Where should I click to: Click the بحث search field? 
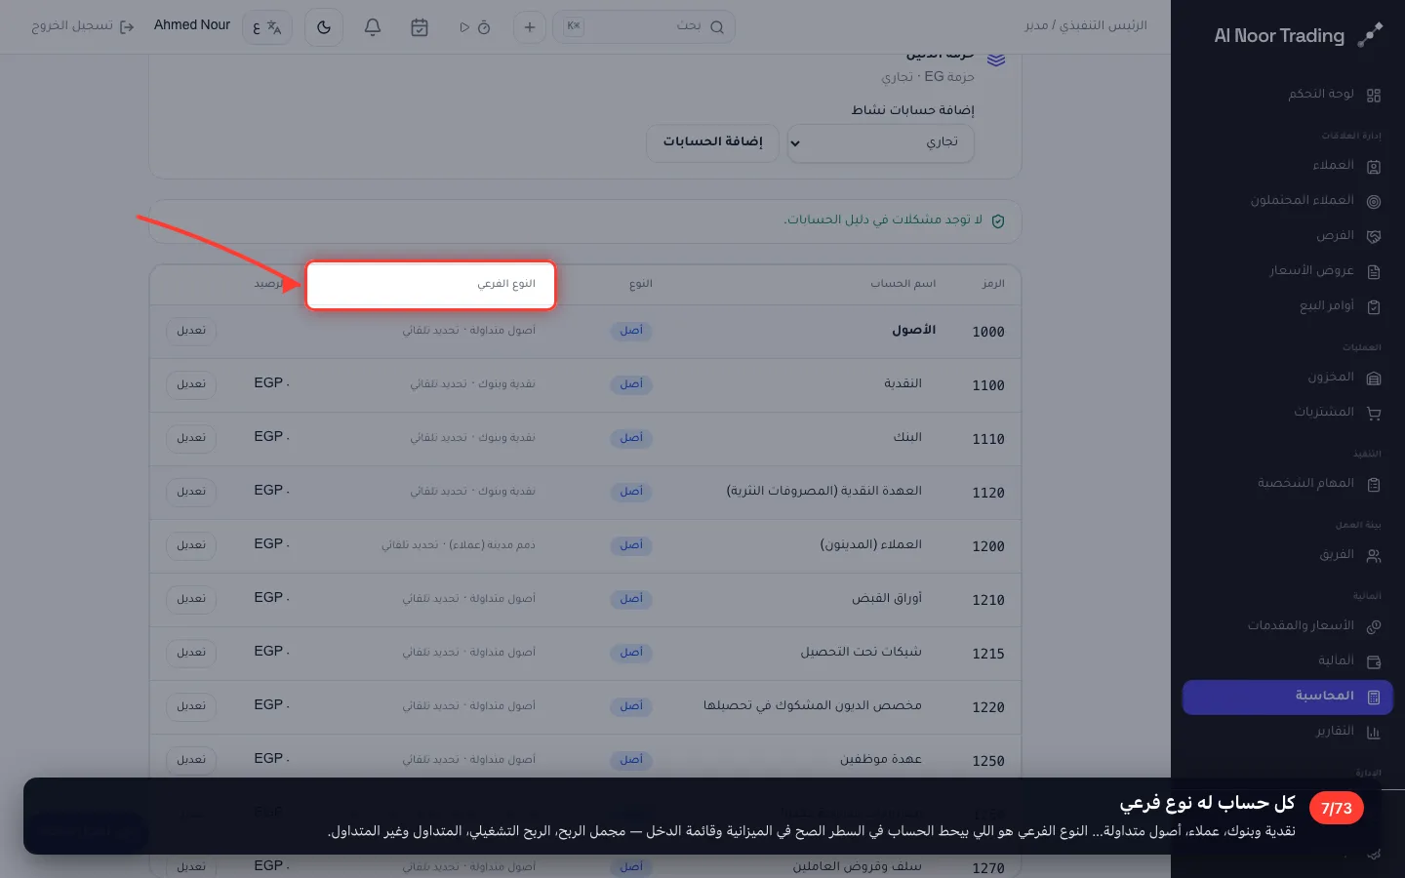tap(644, 27)
